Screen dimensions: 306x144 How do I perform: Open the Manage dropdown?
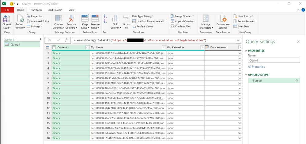coord(34,26)
